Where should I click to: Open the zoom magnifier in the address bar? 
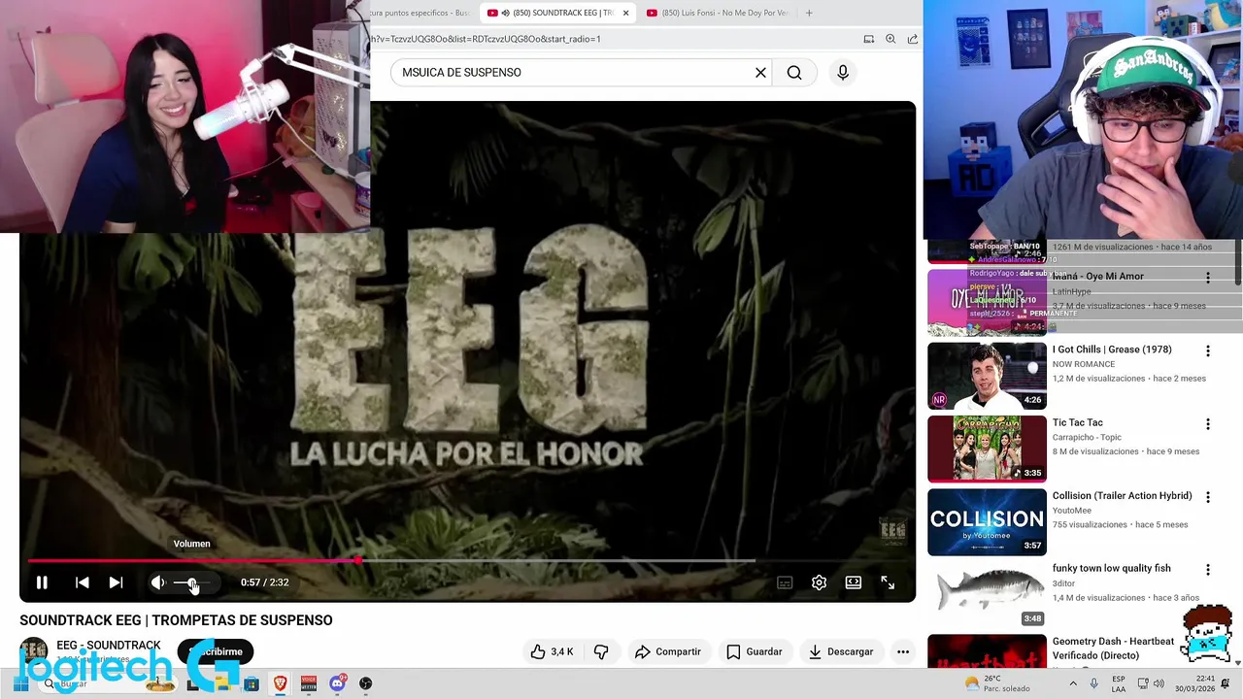pyautogui.click(x=890, y=39)
